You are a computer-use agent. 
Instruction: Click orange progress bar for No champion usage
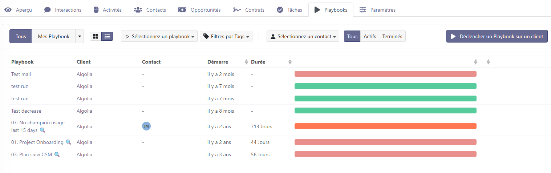click(385, 126)
